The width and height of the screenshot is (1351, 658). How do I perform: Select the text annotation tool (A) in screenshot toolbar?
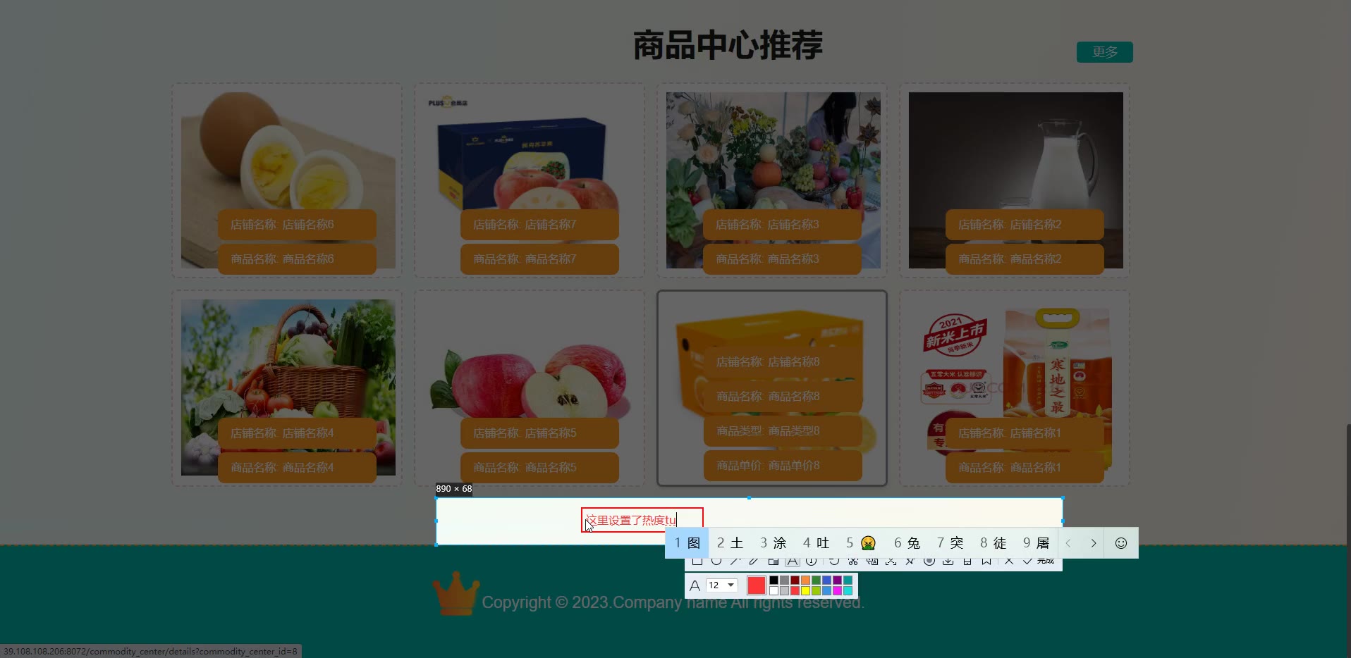point(793,561)
